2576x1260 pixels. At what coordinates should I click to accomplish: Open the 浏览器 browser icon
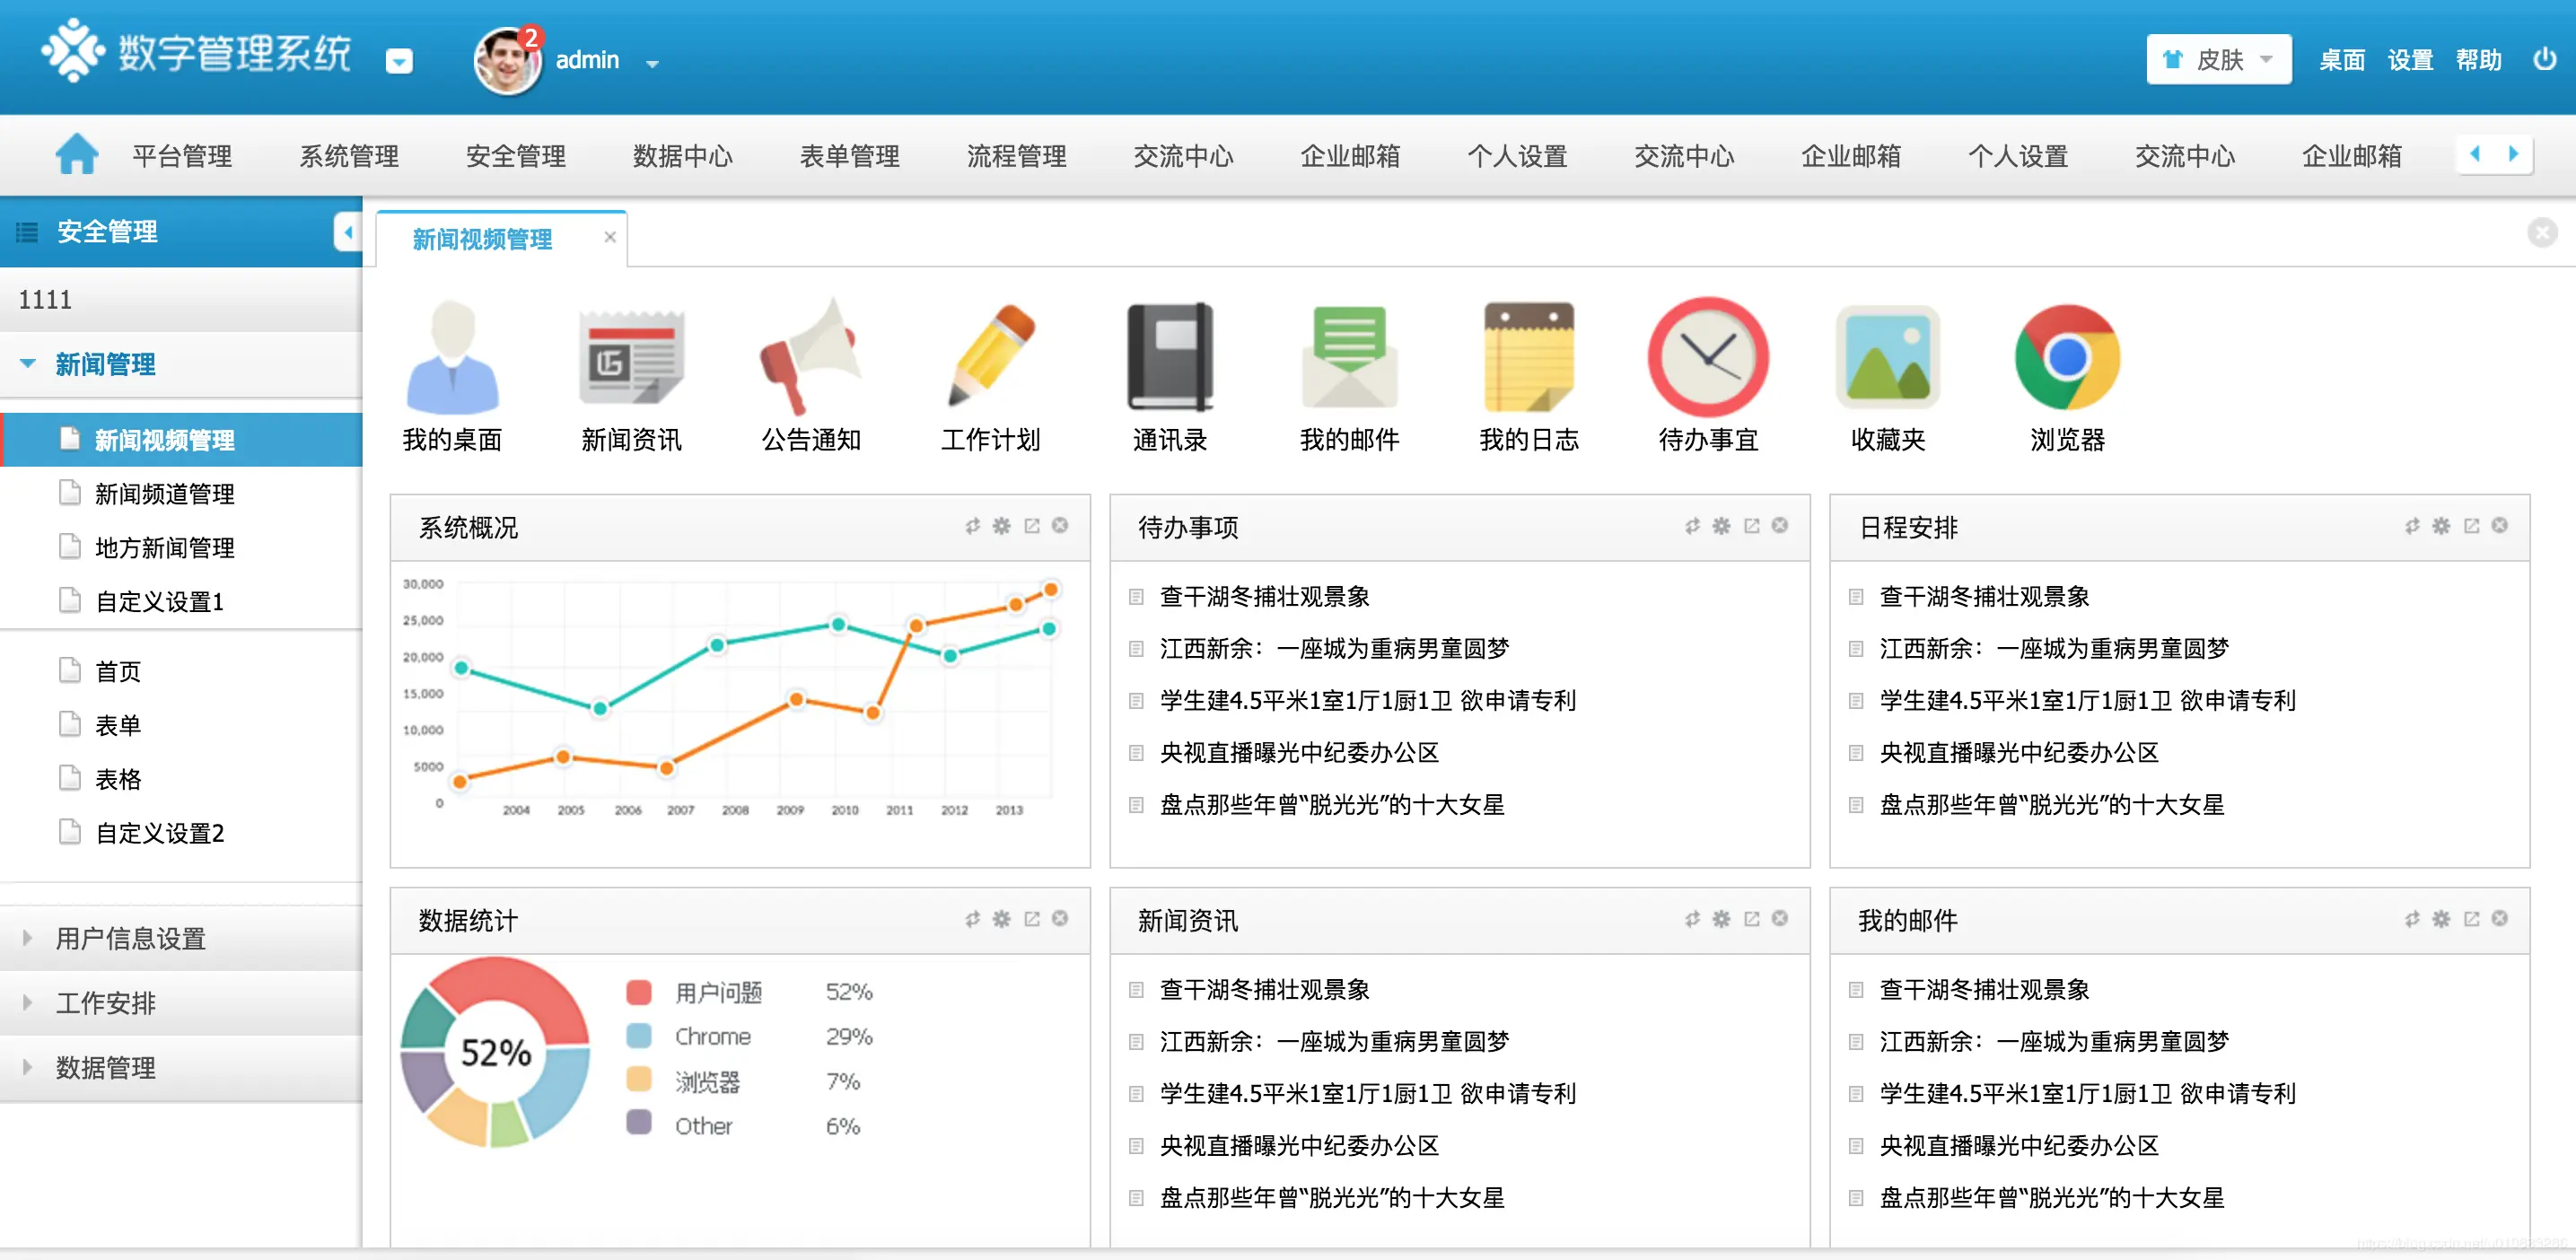[2066, 357]
